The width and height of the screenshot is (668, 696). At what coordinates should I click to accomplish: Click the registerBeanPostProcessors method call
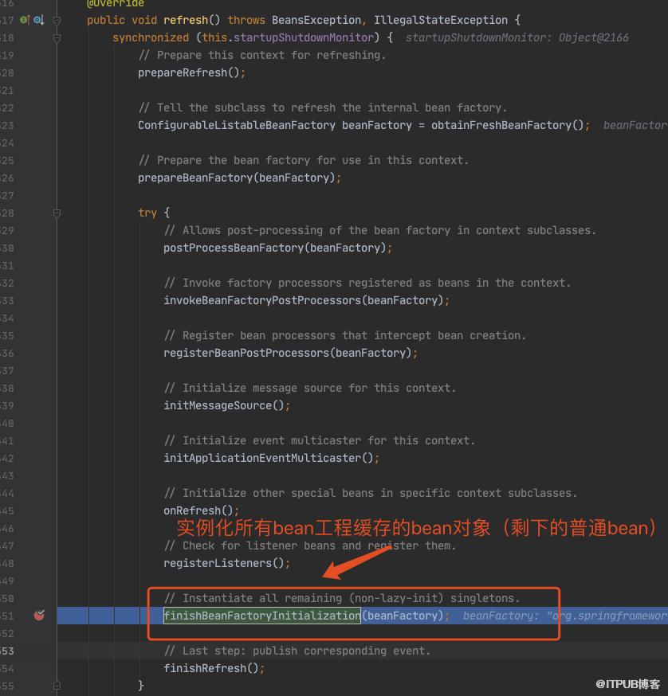(x=246, y=354)
